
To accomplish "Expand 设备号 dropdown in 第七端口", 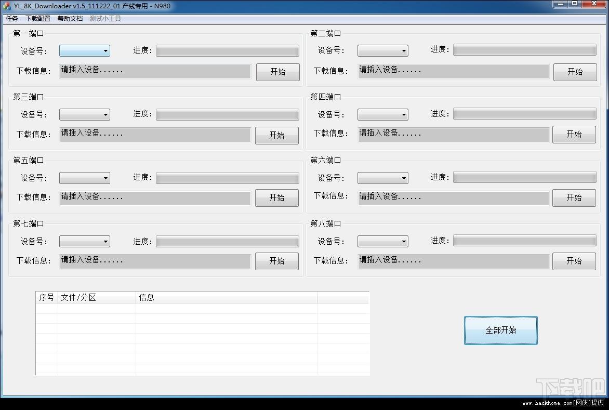I will (x=85, y=241).
